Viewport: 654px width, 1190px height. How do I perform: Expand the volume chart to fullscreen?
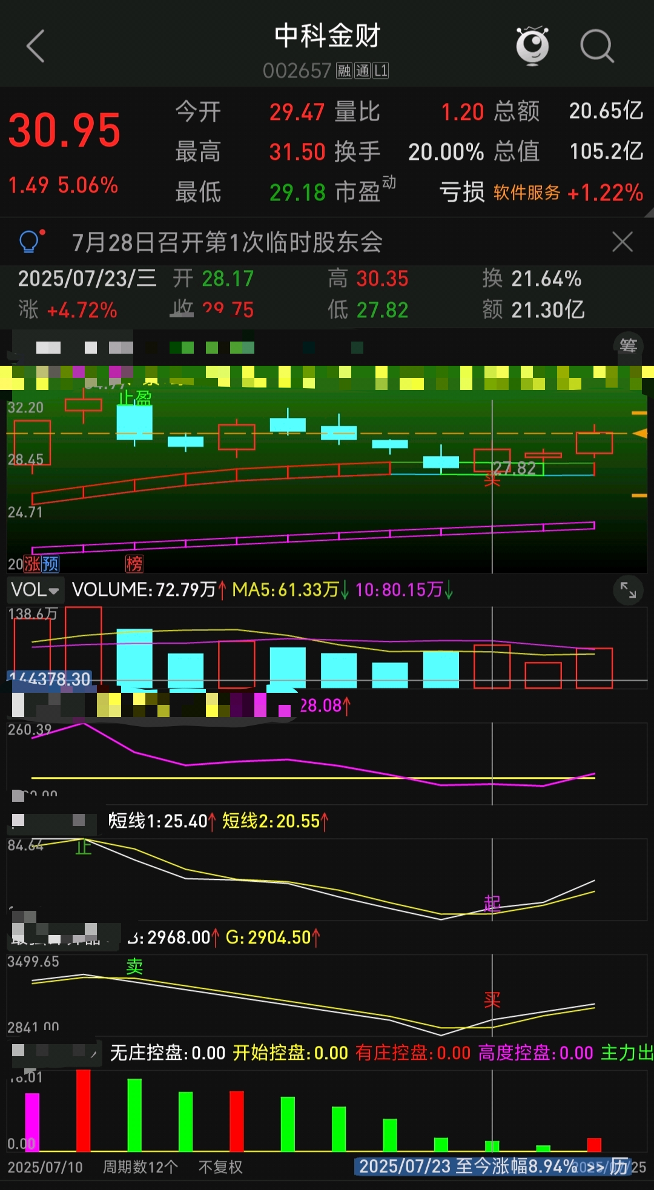tap(628, 590)
